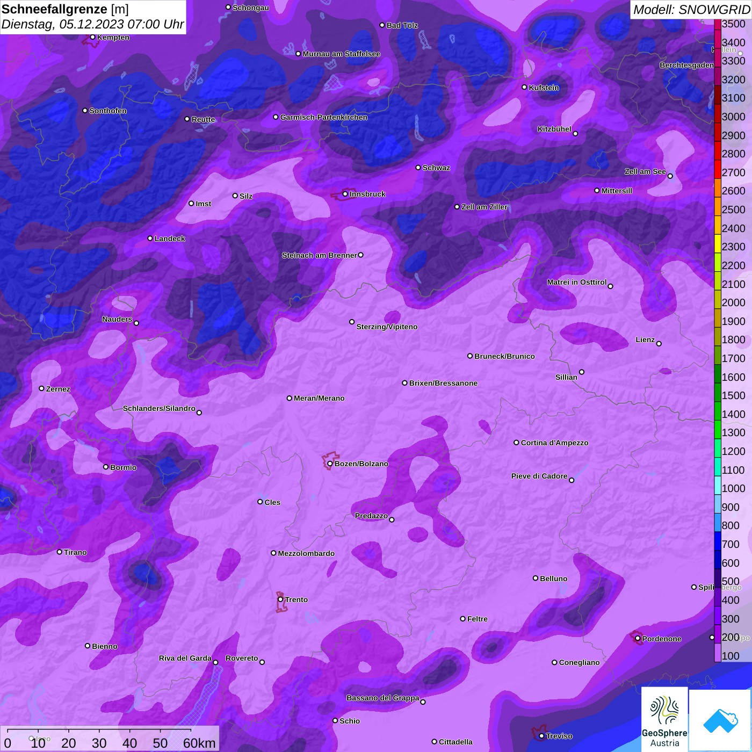752x752 pixels.
Task: Click the Zell am See location dot
Action: coord(670,176)
